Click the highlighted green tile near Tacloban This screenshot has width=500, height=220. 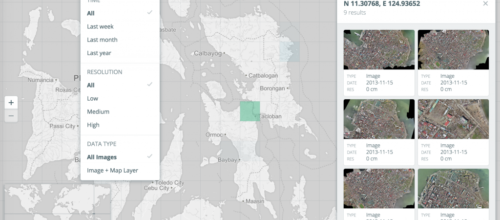tap(250, 111)
